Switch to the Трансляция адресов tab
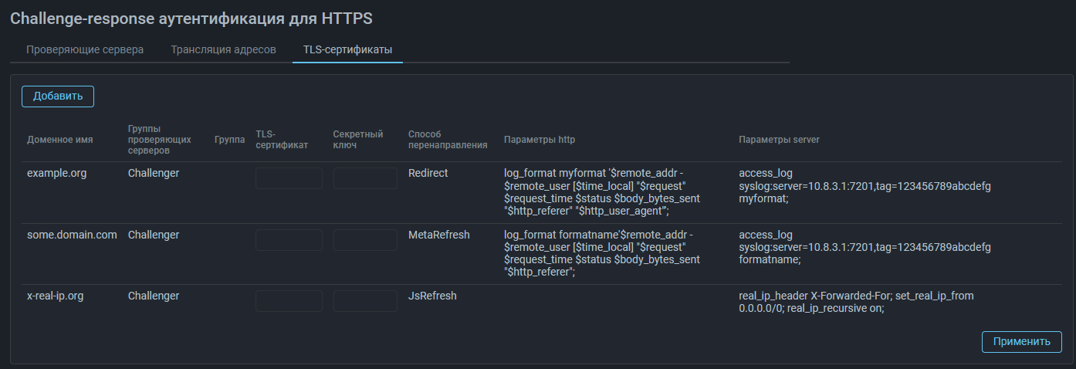1076x369 pixels. (x=223, y=50)
